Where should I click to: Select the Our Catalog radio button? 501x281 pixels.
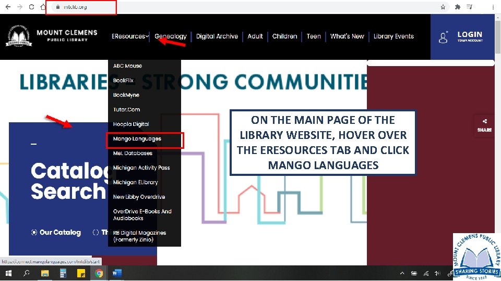click(x=34, y=232)
